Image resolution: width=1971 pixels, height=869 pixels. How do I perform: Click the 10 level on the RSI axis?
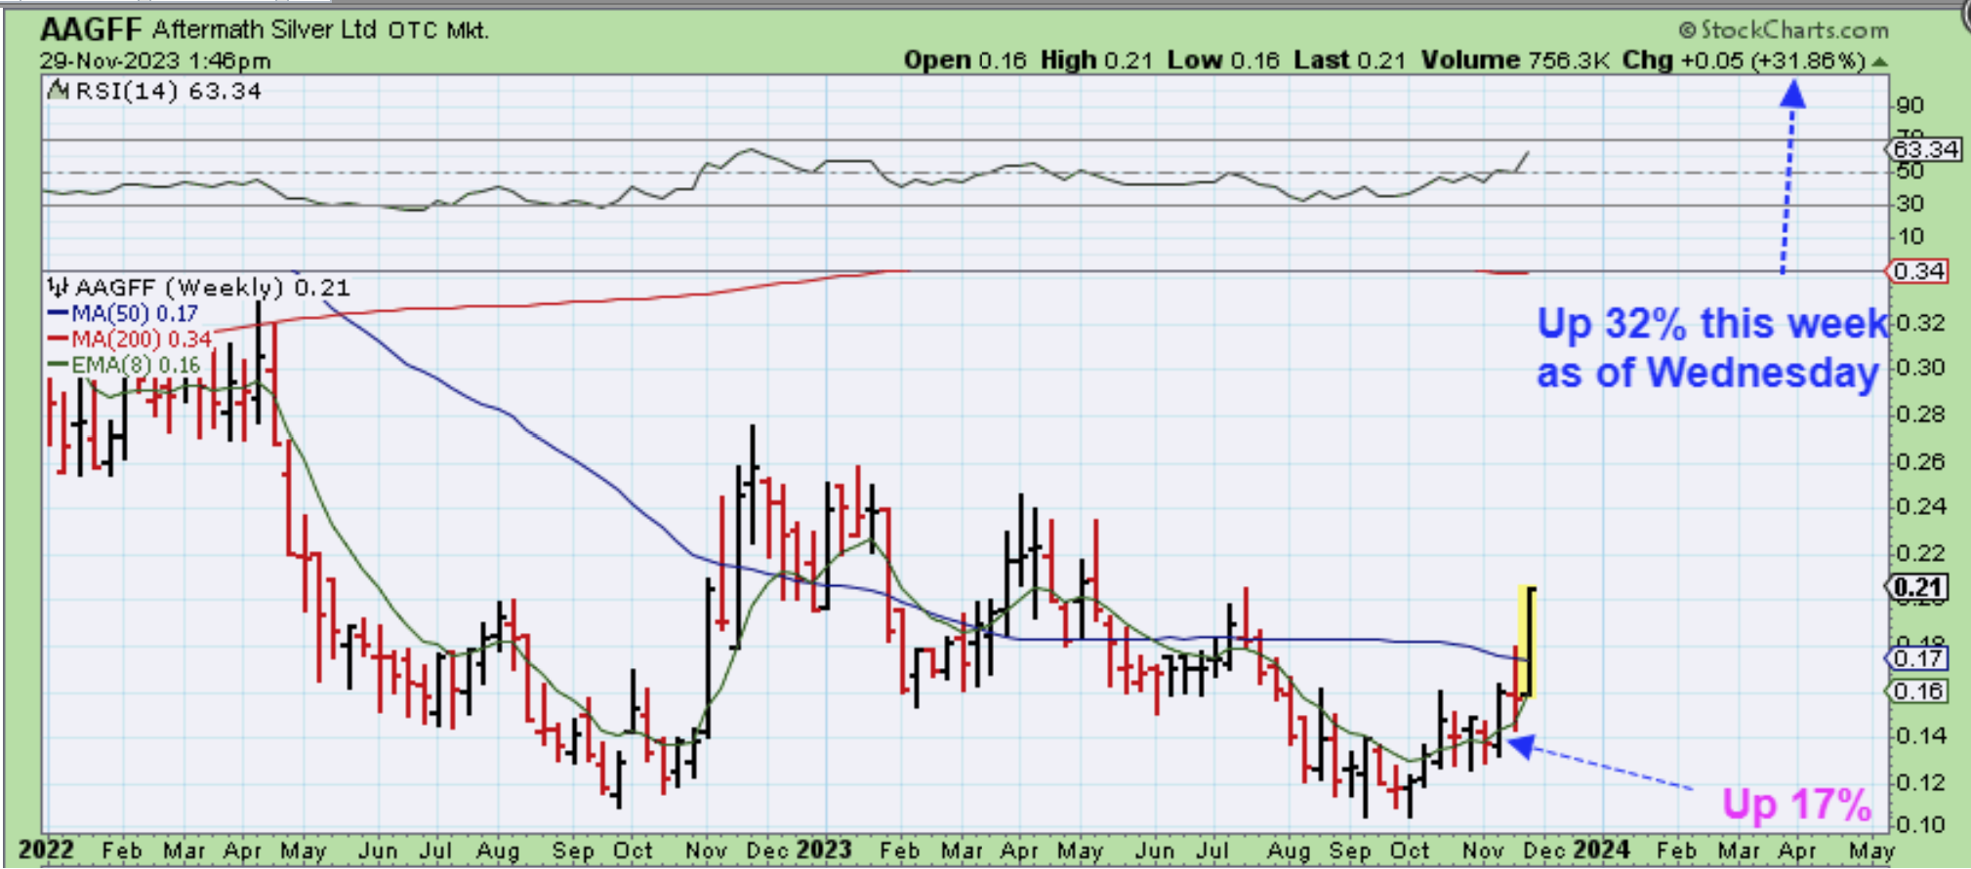1909,237
